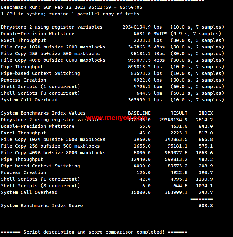The image size is (233, 237).
Task: Click the System Benchmarks Index Values heading
Action: (x=43, y=113)
